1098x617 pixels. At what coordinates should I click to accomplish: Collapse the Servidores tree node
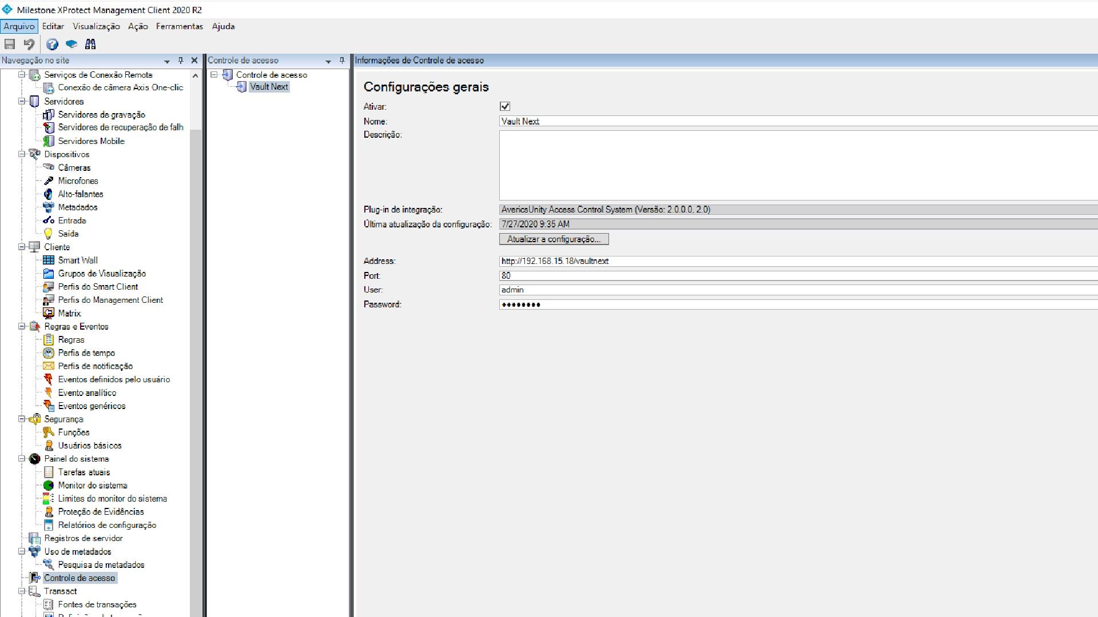[22, 101]
